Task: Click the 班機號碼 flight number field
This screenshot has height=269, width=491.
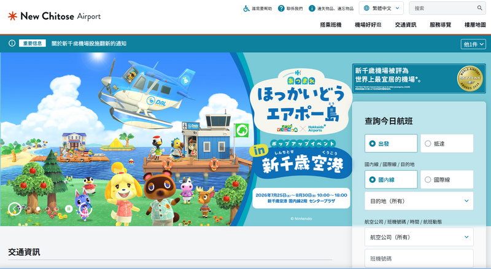Action: click(419, 259)
